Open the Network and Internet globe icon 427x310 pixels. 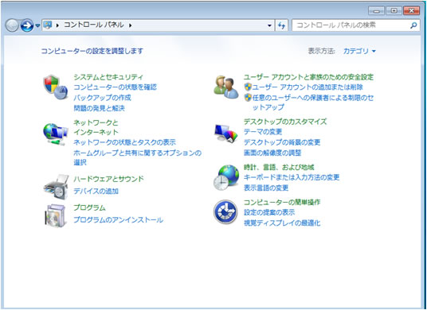coord(56,134)
